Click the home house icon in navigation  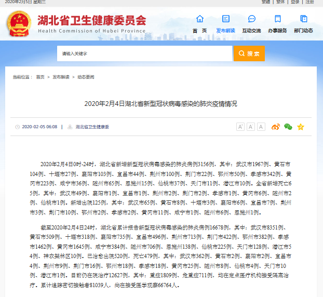coord(199,19)
